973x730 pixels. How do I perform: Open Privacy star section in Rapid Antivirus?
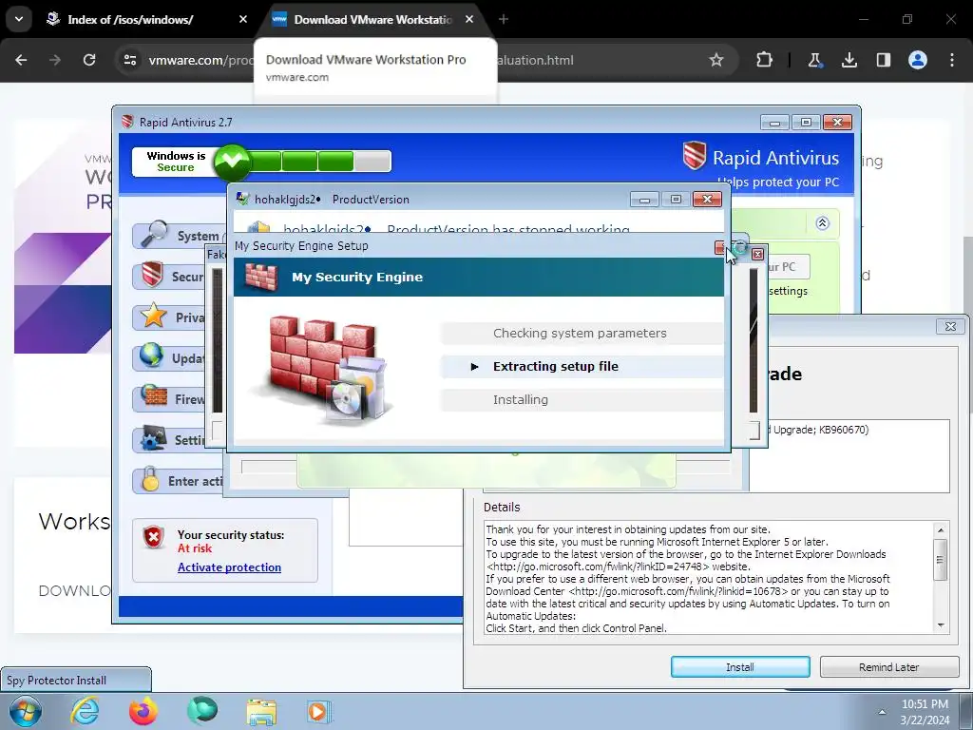pyautogui.click(x=169, y=317)
